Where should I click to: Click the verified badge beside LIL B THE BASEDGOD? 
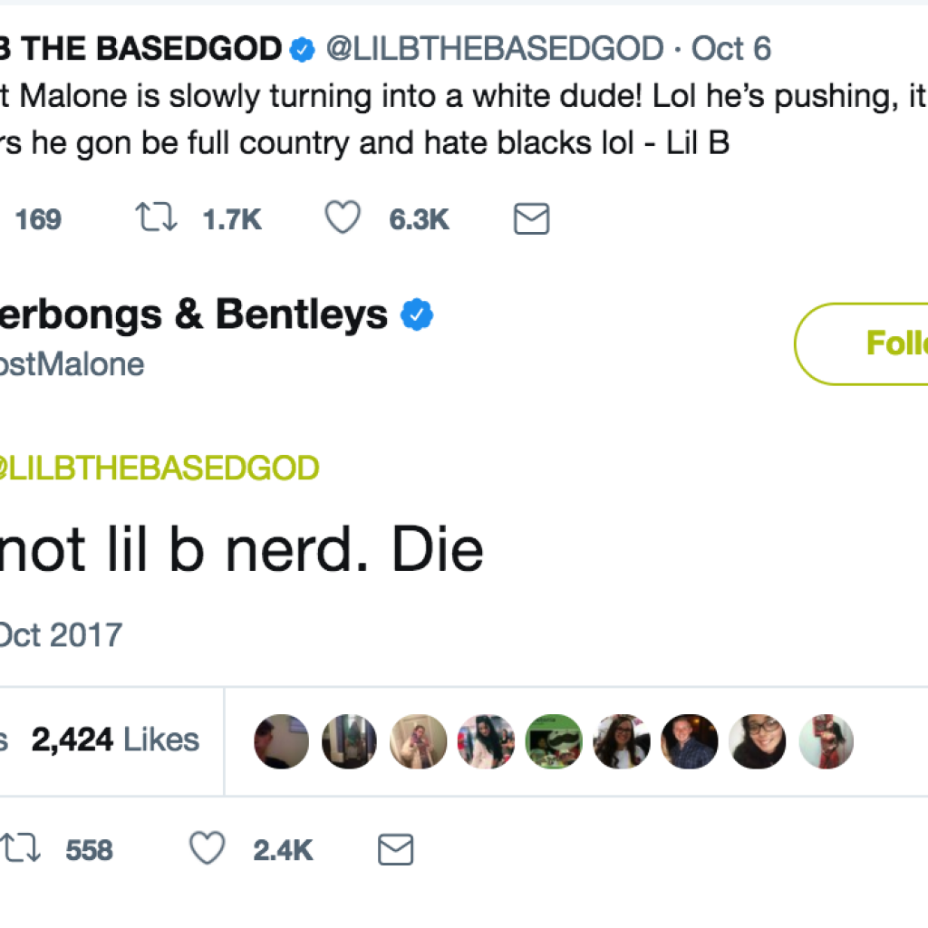(301, 50)
